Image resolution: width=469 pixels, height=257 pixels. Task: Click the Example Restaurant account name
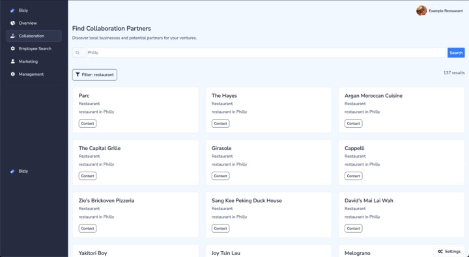[446, 11]
